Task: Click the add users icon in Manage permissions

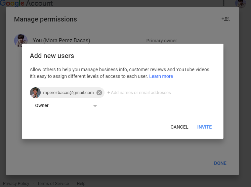Action: 225,19
